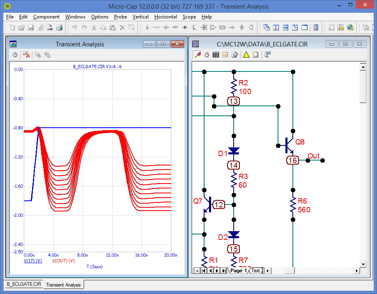Open the Probe menu

pos(120,17)
